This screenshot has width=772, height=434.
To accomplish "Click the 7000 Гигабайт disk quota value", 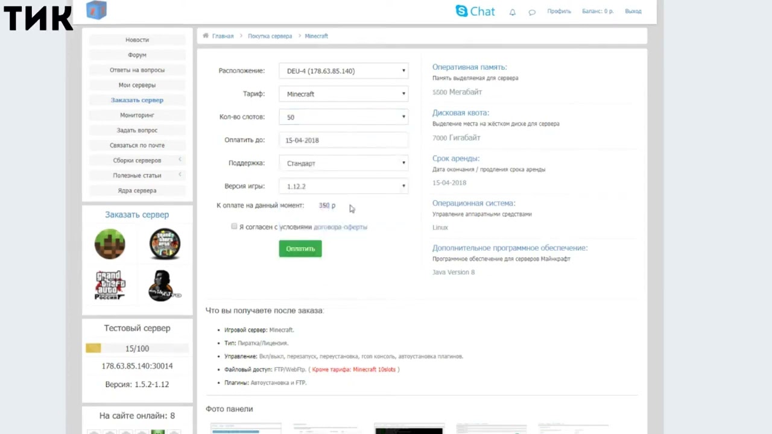I will pyautogui.click(x=457, y=138).
